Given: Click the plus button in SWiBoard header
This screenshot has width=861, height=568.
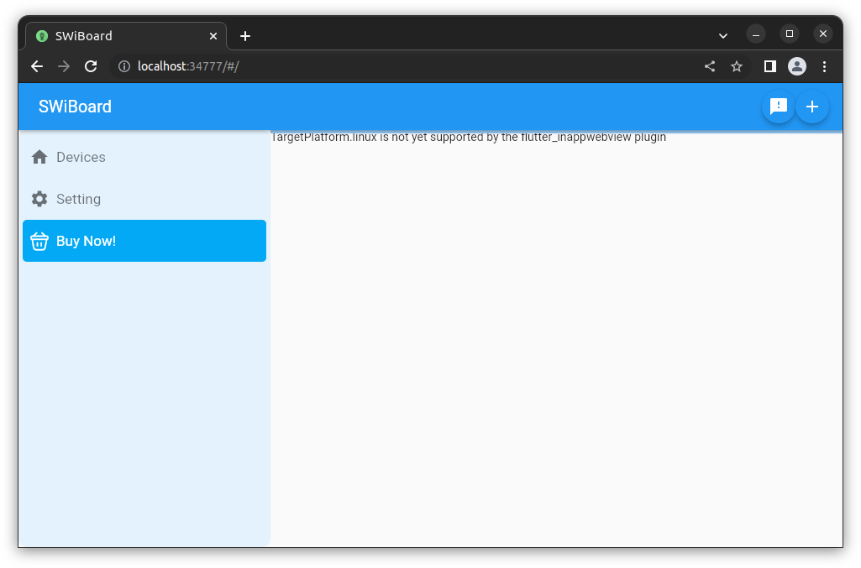Looking at the screenshot, I should pyautogui.click(x=811, y=107).
